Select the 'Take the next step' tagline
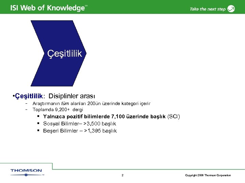 (x=208, y=9)
